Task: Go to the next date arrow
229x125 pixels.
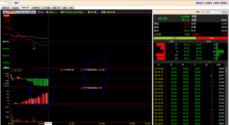Action: coord(220,12)
